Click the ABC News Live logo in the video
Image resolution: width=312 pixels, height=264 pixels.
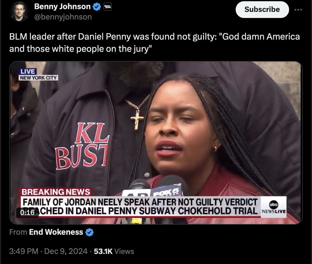[274, 207]
